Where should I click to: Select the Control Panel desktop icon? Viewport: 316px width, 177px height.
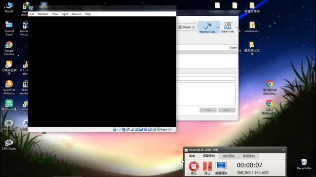(9, 29)
